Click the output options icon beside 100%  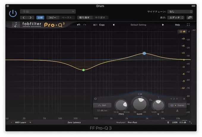pyautogui.click(x=168, y=122)
